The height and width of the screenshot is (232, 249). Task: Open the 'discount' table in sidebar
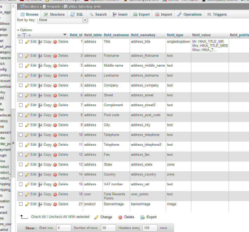pos(5,81)
